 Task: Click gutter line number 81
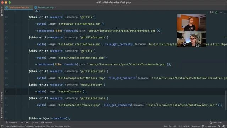[x=6, y=92]
